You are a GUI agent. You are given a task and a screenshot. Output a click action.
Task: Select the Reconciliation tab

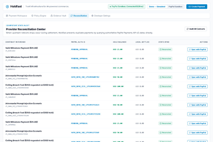click(x=79, y=16)
